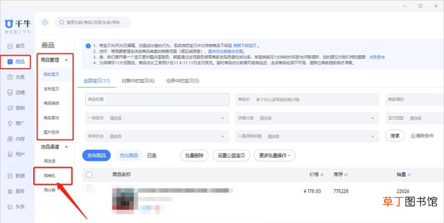Screen dimensions: 444x223
Task: Tick the select-all checkbox in table header
Action: tap(89, 175)
